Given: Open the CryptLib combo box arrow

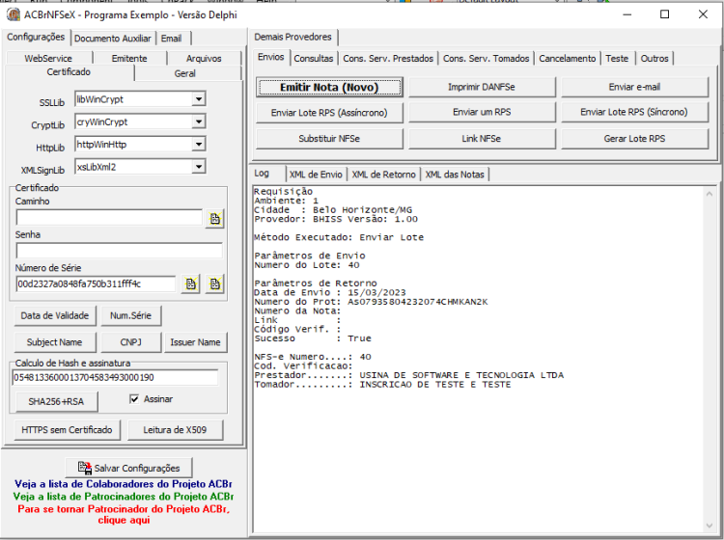Looking at the screenshot, I should [x=199, y=121].
